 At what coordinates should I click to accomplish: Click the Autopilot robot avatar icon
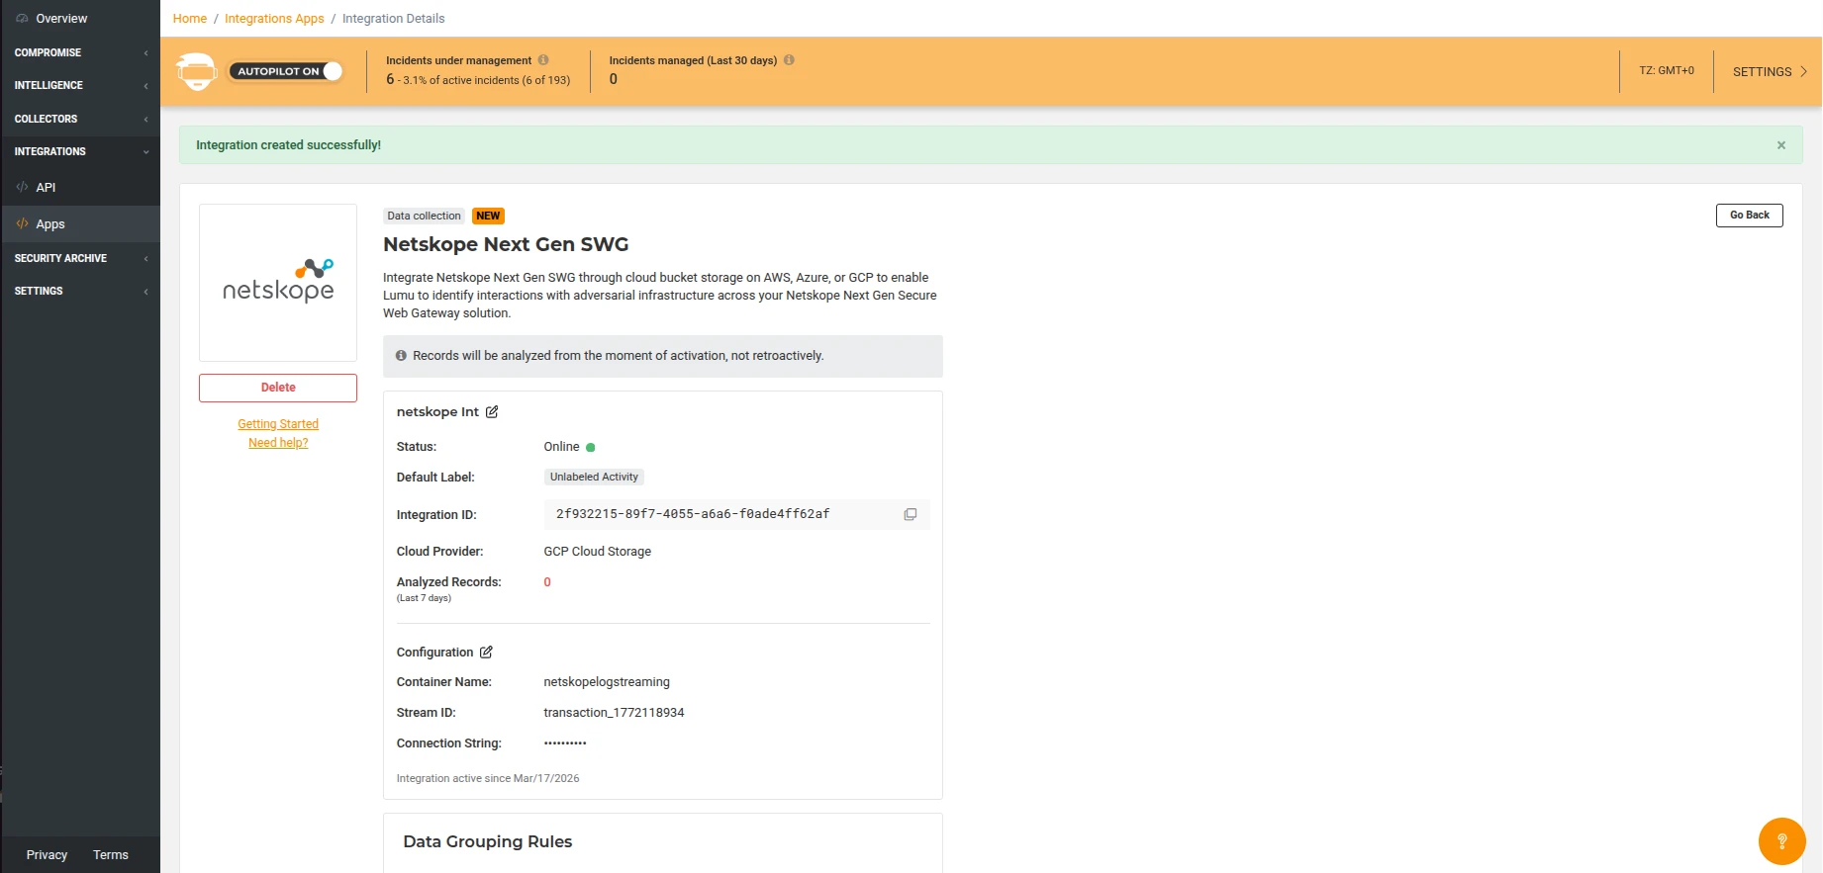[x=196, y=71]
